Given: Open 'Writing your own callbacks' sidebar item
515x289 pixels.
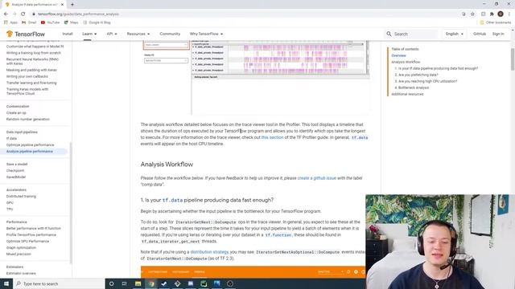Looking at the screenshot, I should (27, 76).
